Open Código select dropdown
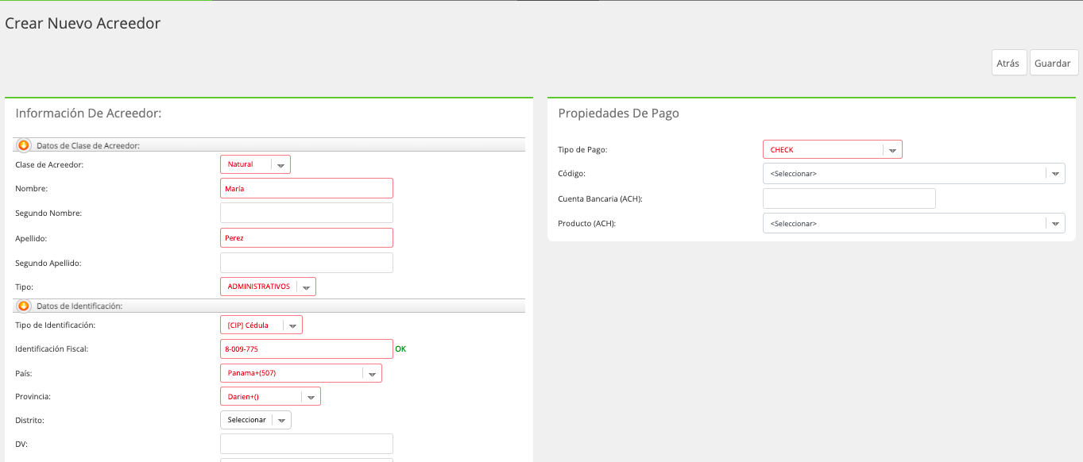The width and height of the screenshot is (1083, 462). 914,173
